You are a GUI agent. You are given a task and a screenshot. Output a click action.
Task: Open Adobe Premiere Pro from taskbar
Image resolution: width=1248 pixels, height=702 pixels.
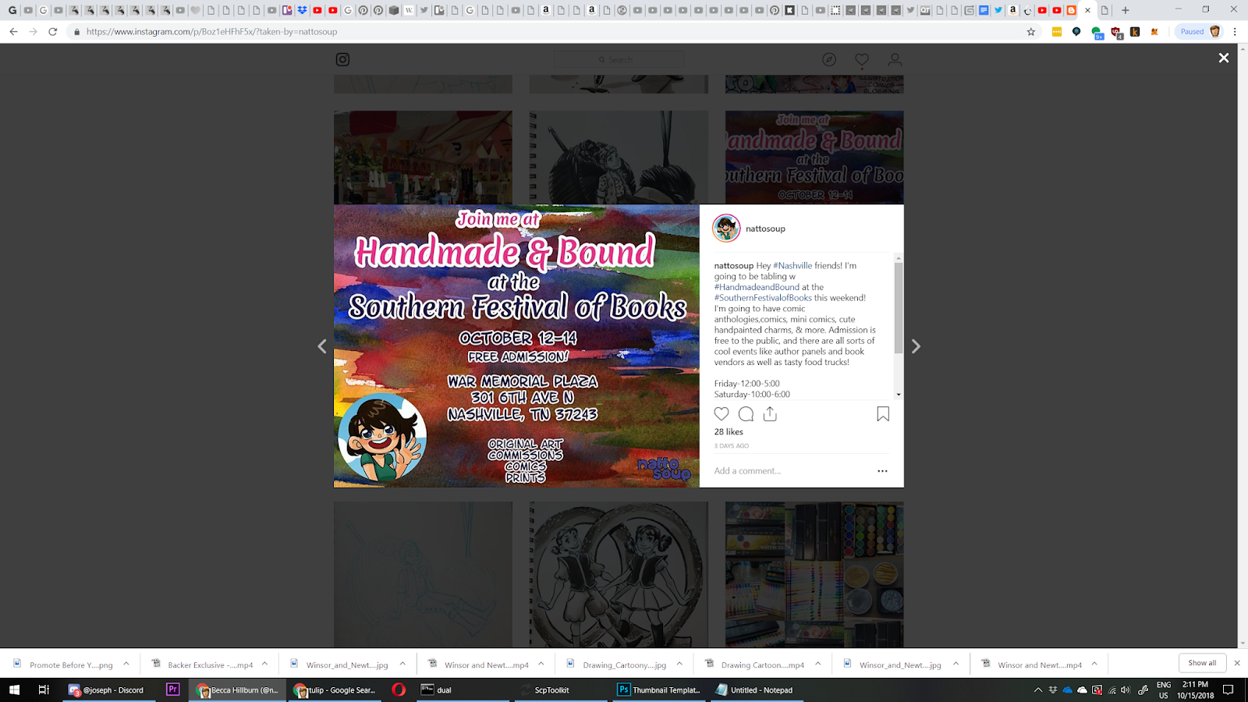(173, 690)
